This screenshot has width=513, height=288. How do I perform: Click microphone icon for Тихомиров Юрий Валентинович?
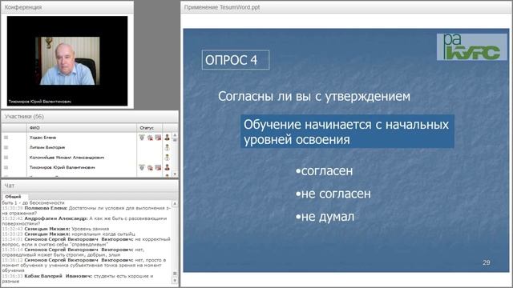tap(142, 167)
